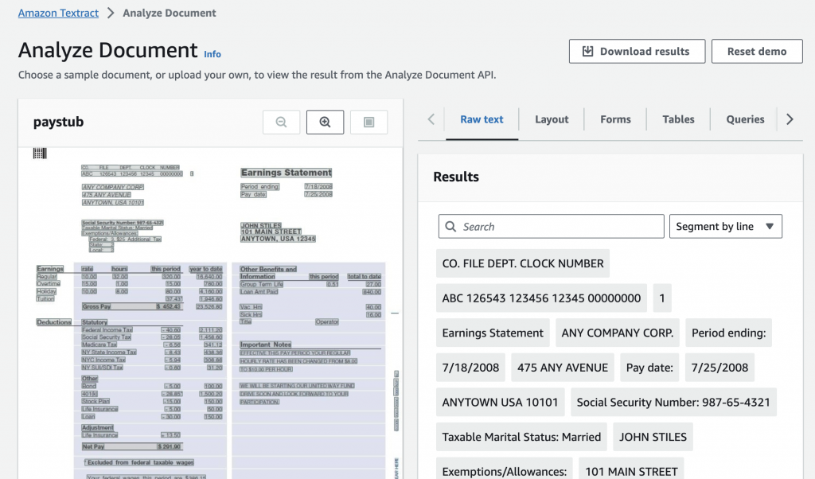Focus the Search input field

(551, 227)
